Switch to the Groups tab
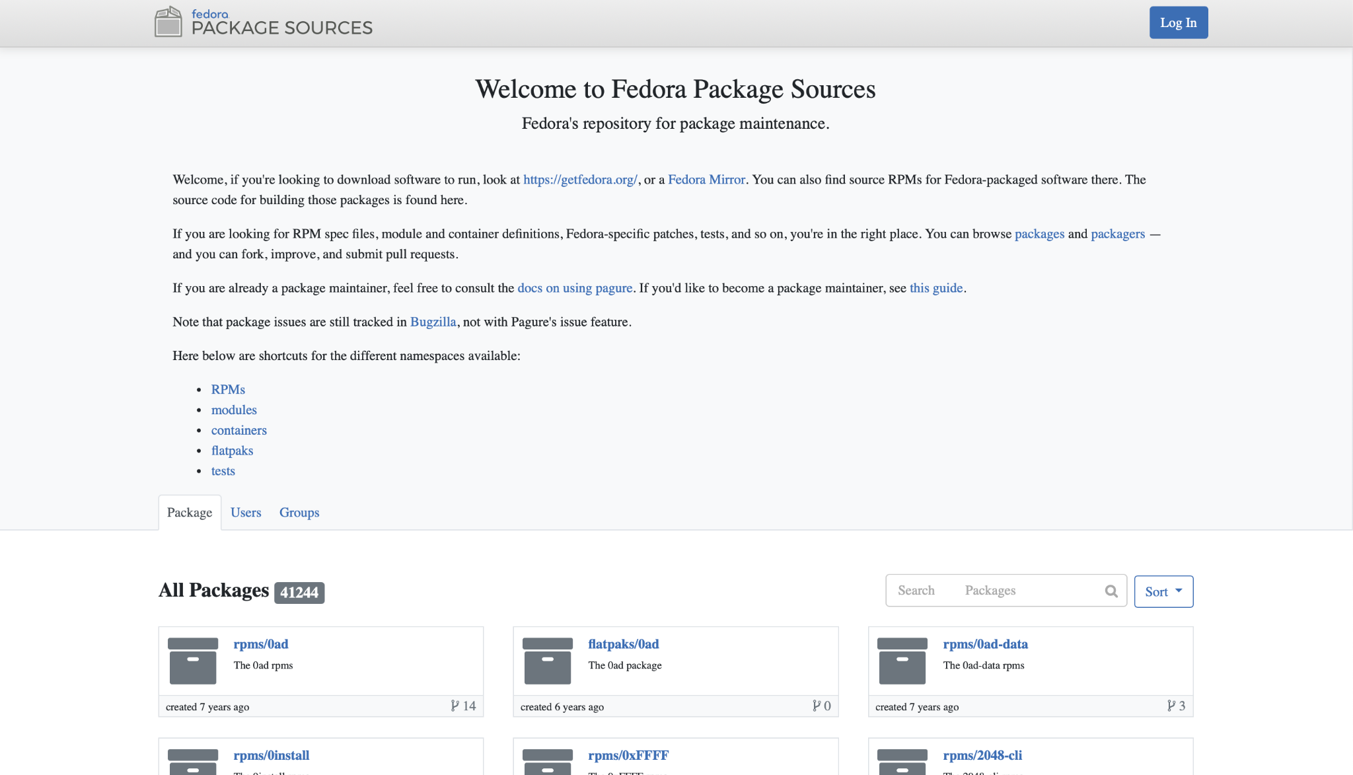Screen dimensions: 1353x775 pos(299,513)
